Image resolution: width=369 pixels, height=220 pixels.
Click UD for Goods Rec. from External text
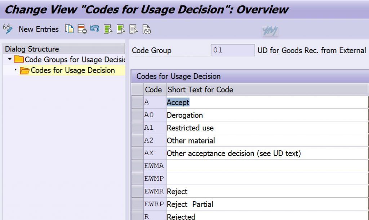[312, 50]
